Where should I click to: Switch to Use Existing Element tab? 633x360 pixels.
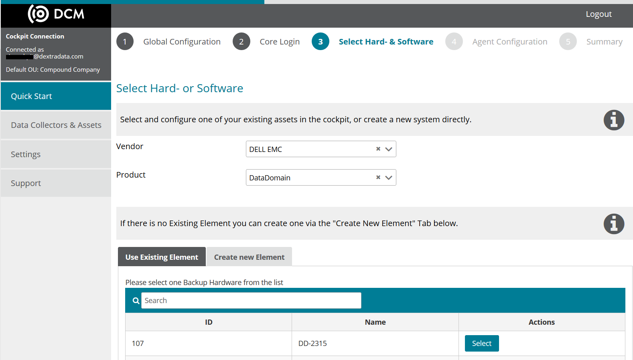click(x=162, y=257)
